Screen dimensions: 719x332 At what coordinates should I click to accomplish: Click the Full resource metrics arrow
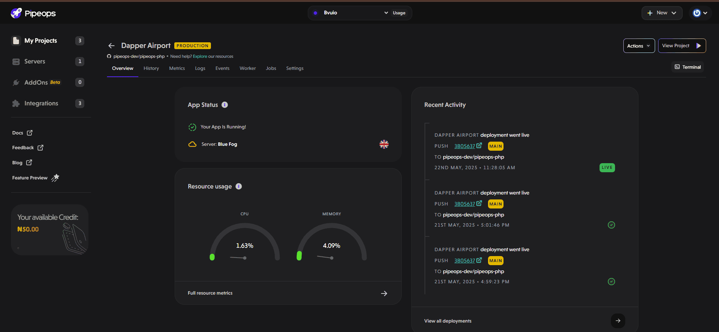coord(384,293)
